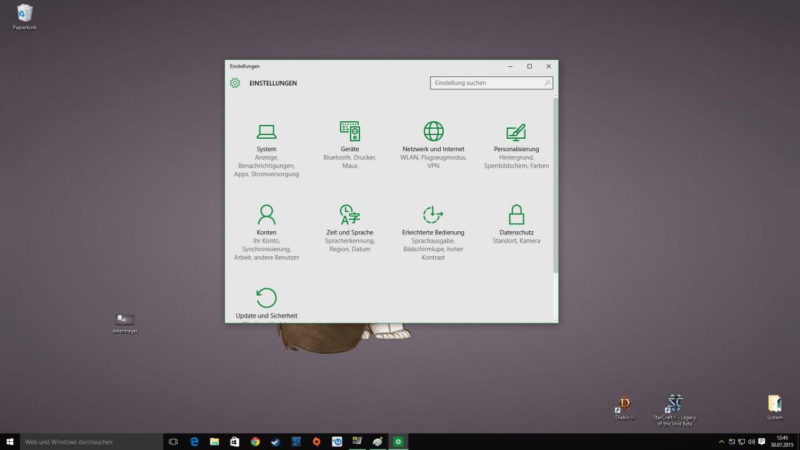Open Netzwerk und Internet settings

pos(433,145)
